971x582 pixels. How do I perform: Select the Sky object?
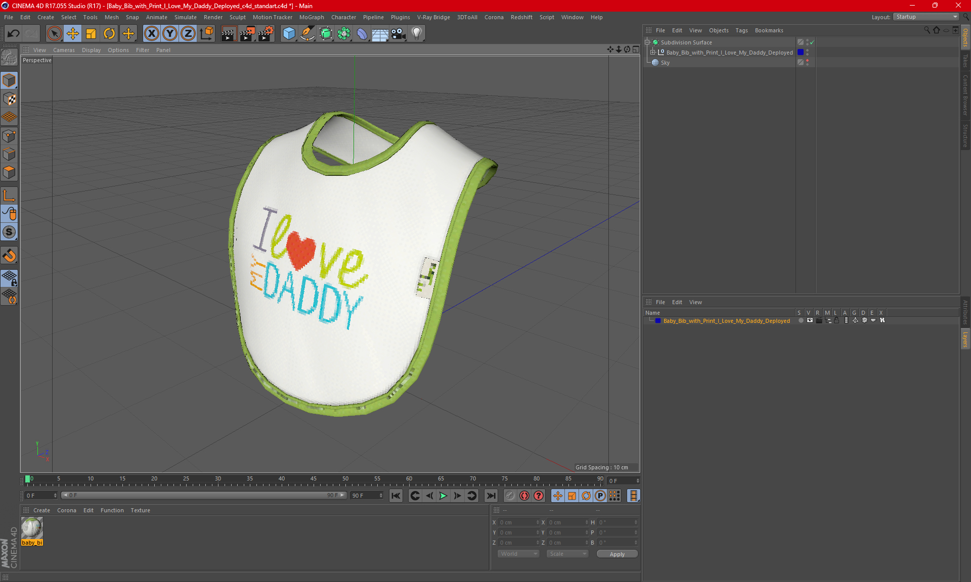click(x=665, y=63)
